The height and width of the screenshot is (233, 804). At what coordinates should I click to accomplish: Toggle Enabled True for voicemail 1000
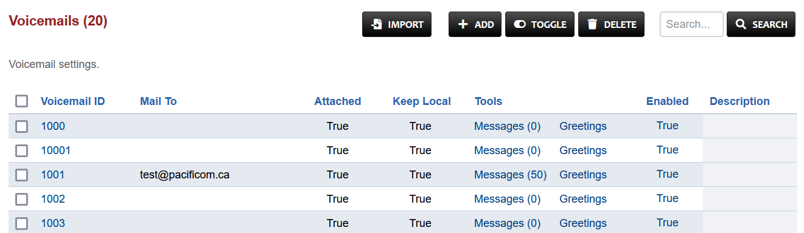[x=668, y=126]
